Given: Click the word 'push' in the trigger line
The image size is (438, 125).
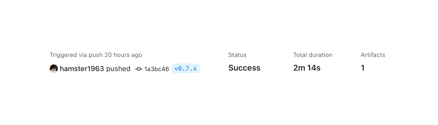Looking at the screenshot, I should (95, 55).
